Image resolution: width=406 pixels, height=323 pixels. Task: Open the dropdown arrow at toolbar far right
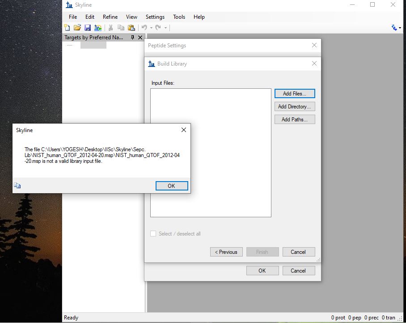pyautogui.click(x=400, y=28)
